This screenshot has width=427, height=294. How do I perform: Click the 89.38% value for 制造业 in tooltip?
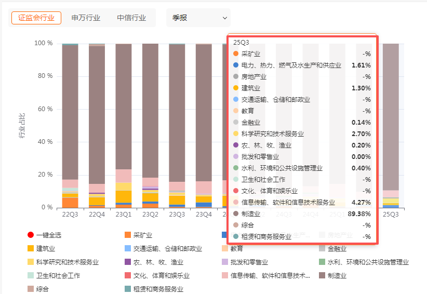[359, 213]
